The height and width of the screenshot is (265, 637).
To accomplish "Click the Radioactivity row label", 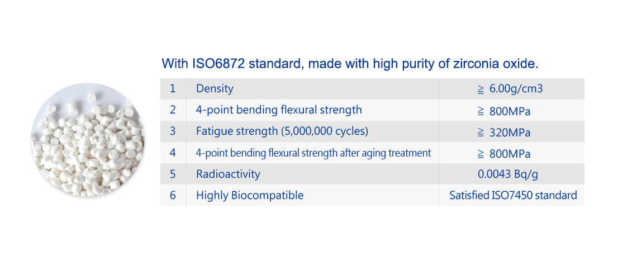I will click(228, 174).
